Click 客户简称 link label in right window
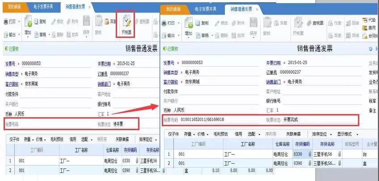This screenshot has height=181, width=379. pos(170,82)
